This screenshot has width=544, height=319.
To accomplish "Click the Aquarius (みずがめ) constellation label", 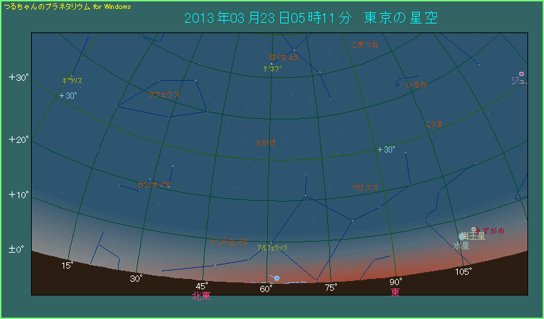I will 490,230.
